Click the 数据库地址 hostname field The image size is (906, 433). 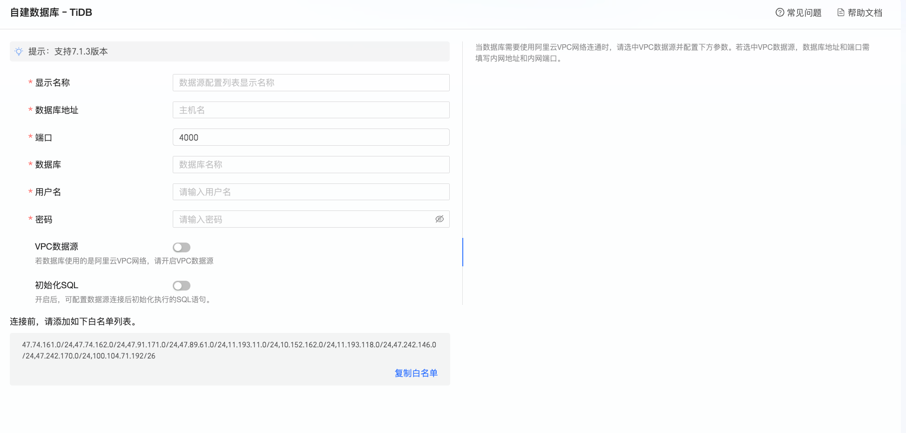[311, 110]
